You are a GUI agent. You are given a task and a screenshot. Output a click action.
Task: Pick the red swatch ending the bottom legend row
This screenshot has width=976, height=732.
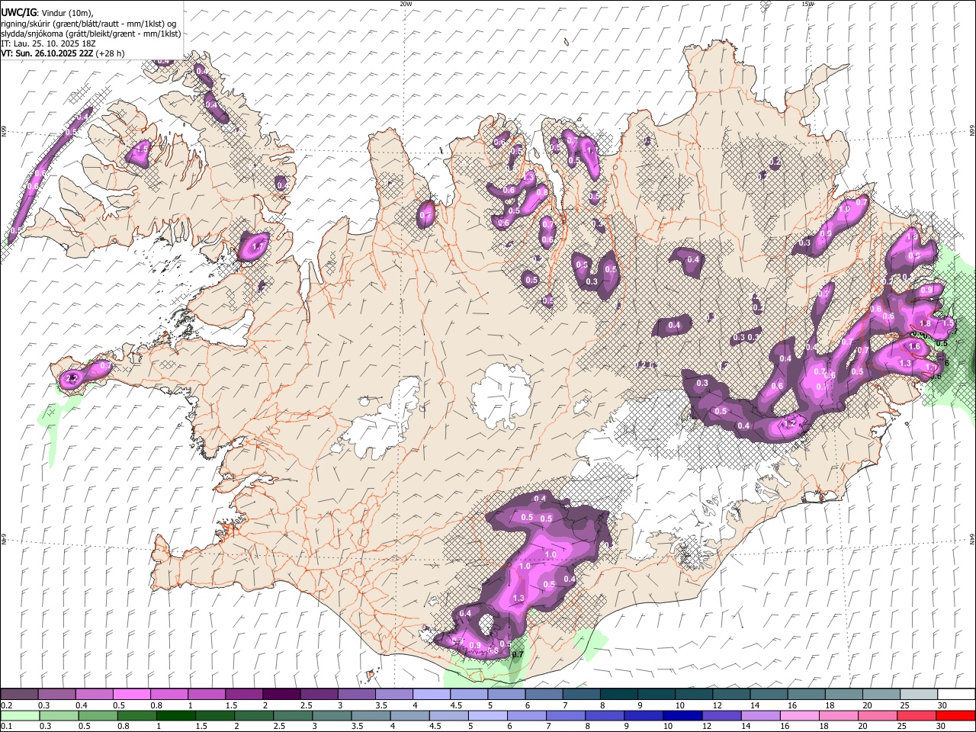955,715
